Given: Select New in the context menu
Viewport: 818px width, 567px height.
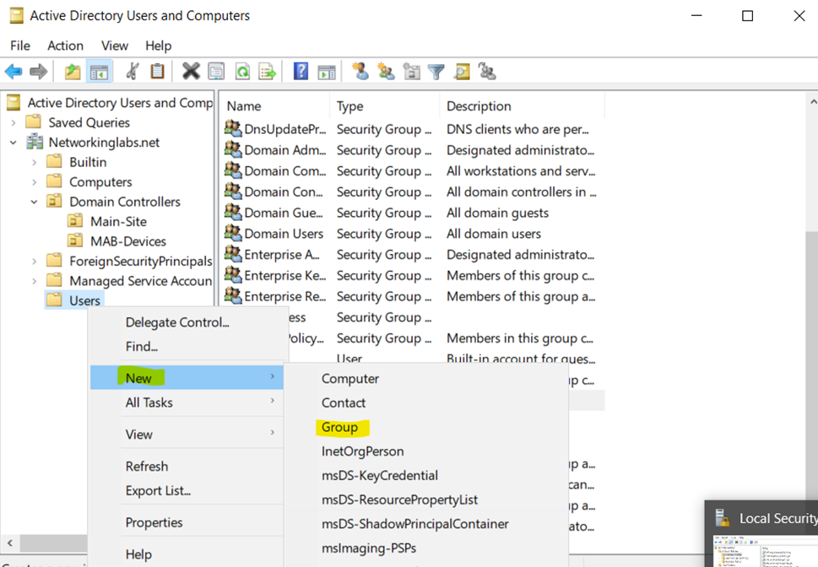Looking at the screenshot, I should pyautogui.click(x=187, y=378).
